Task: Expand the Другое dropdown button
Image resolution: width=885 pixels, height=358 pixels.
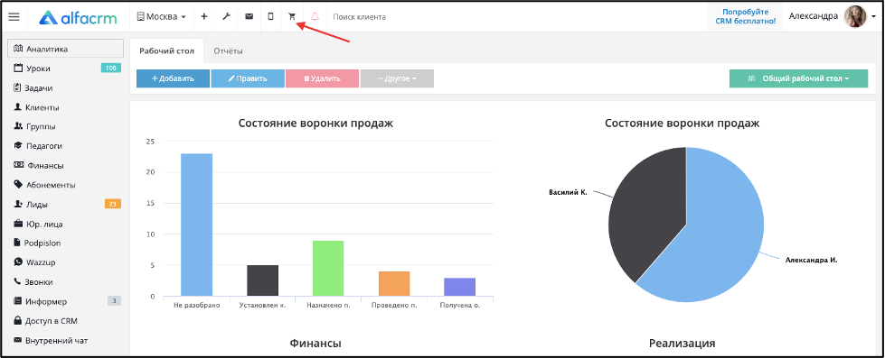Action: [397, 78]
